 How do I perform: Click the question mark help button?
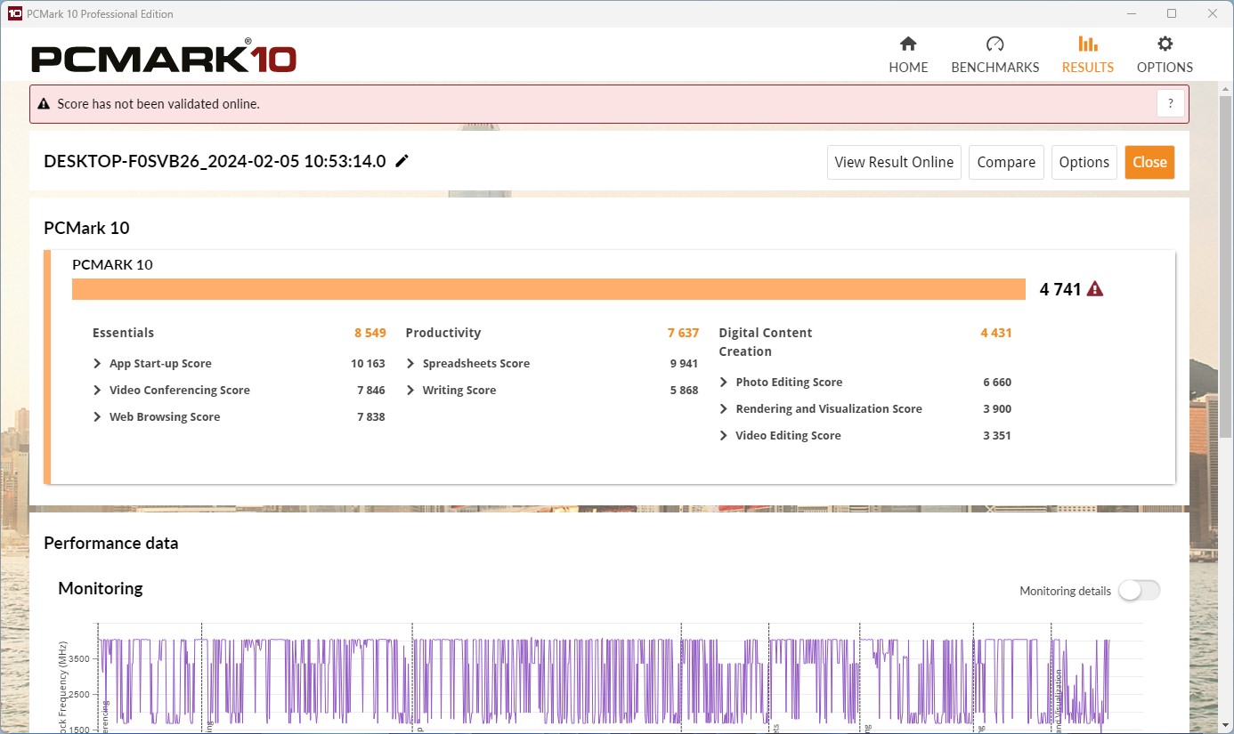click(1171, 104)
